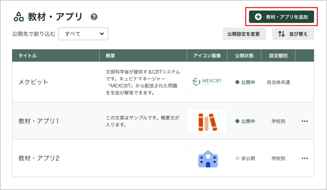This screenshot has height=190, width=327.
Task: Click the 公開状態 column header
Action: (x=244, y=56)
